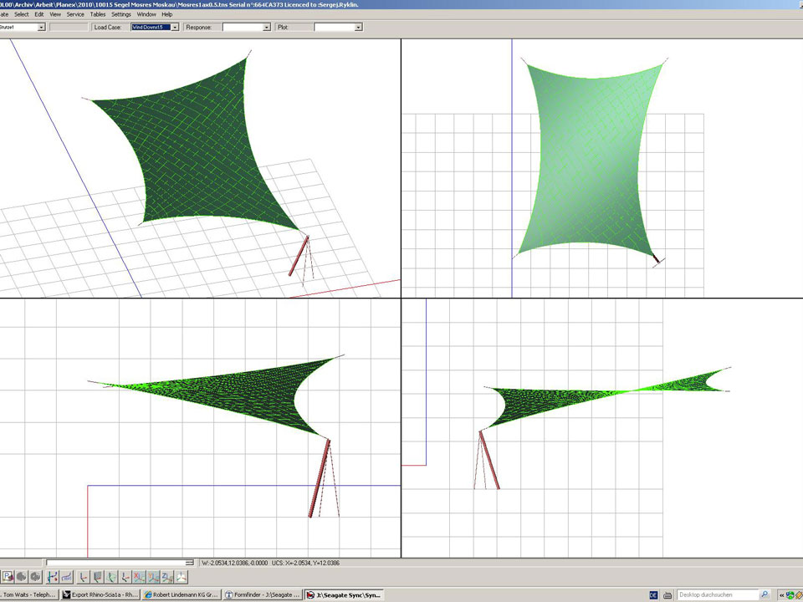
Task: Click the Desktop search magnifier icon
Action: [765, 594]
